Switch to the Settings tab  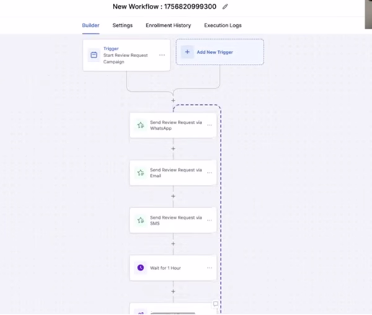pos(122,25)
